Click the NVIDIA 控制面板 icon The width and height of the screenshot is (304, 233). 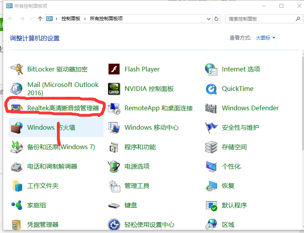[x=114, y=89]
